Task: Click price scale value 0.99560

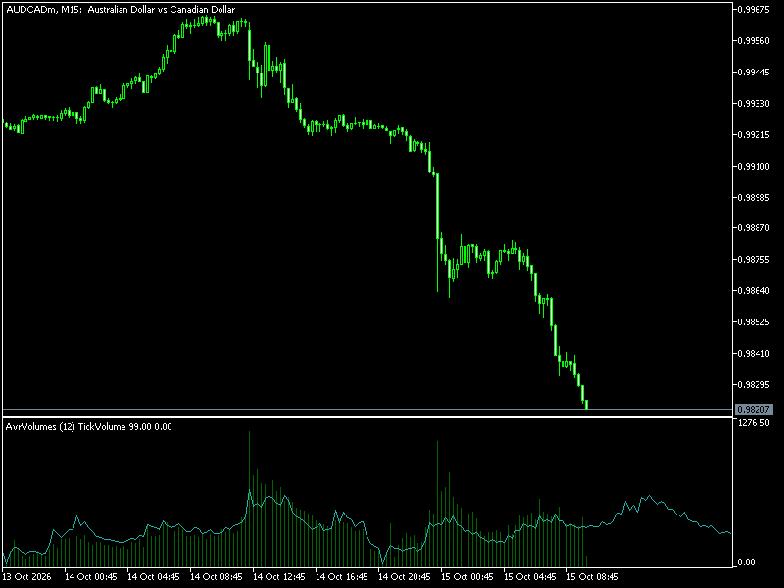Action: (754, 41)
